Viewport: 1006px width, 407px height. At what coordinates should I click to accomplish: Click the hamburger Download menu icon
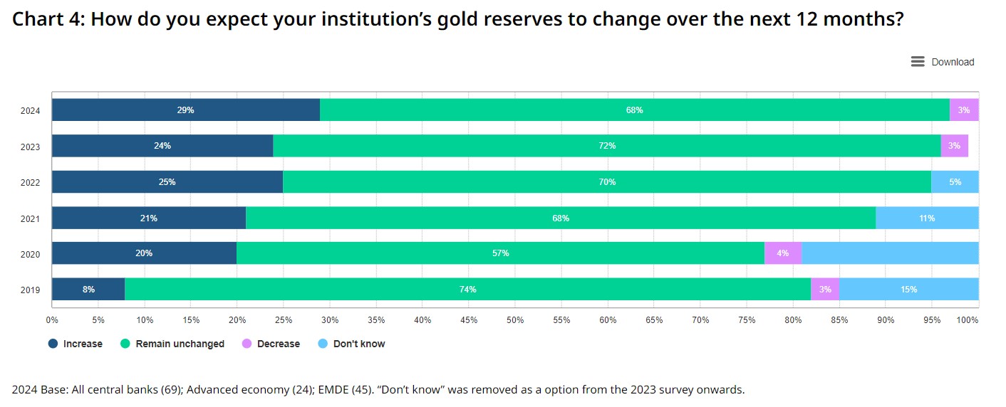coord(918,62)
